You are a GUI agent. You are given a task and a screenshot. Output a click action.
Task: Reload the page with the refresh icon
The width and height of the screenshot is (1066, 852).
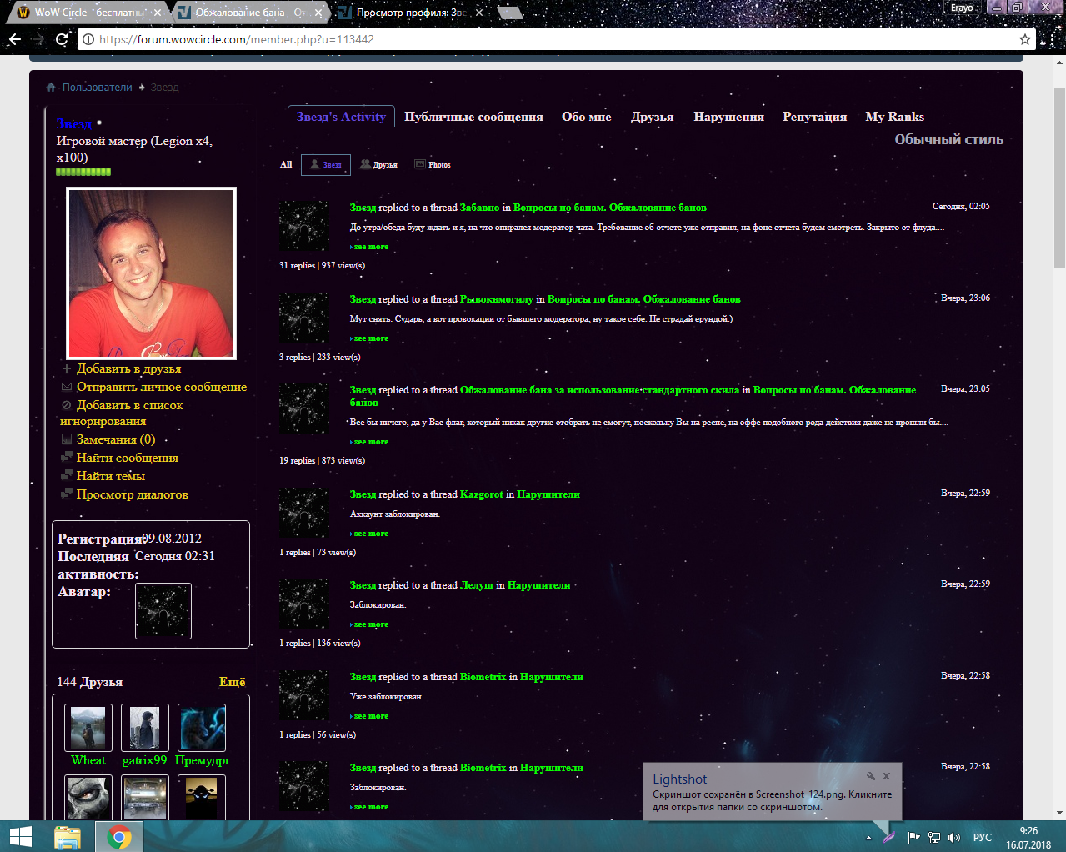(x=62, y=39)
